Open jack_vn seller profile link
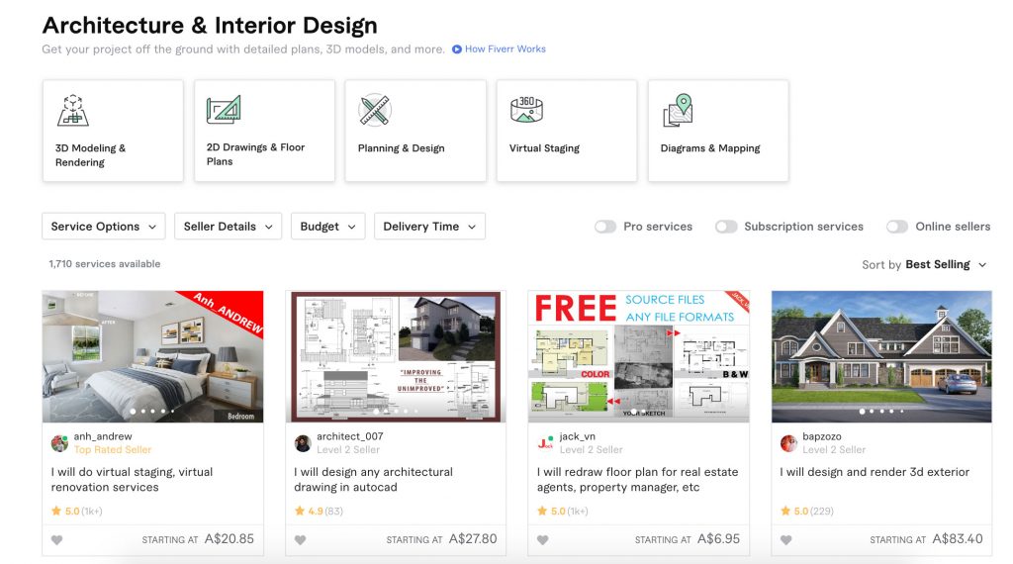 point(578,436)
